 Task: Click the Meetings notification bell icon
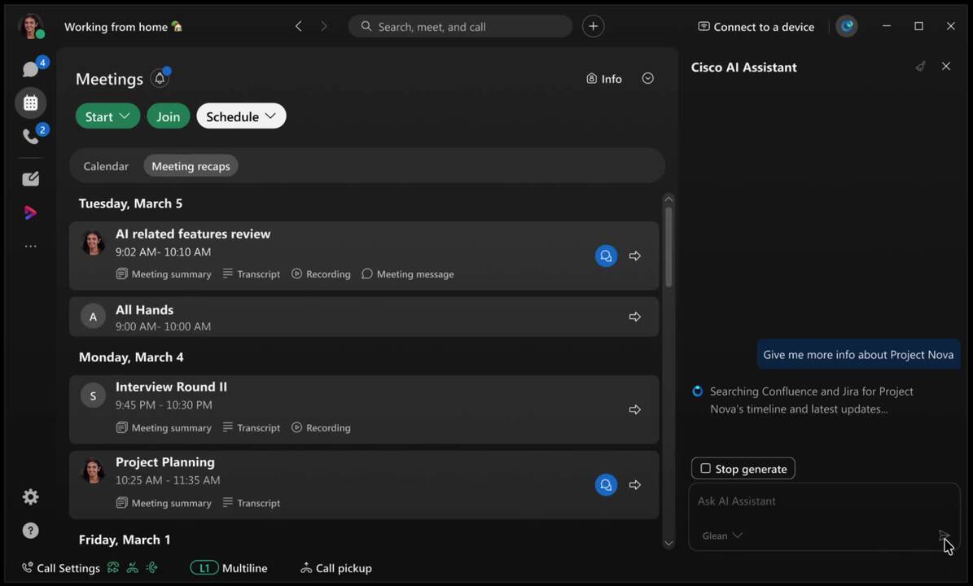coord(160,79)
